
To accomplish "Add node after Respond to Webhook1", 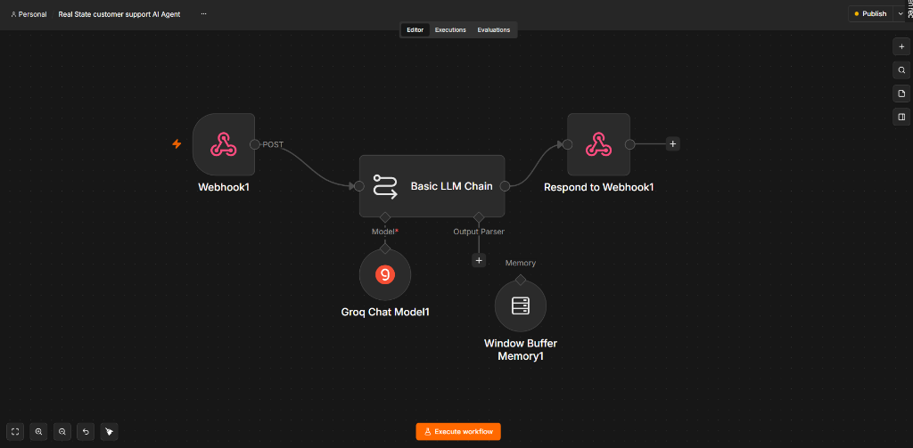I will (x=672, y=143).
